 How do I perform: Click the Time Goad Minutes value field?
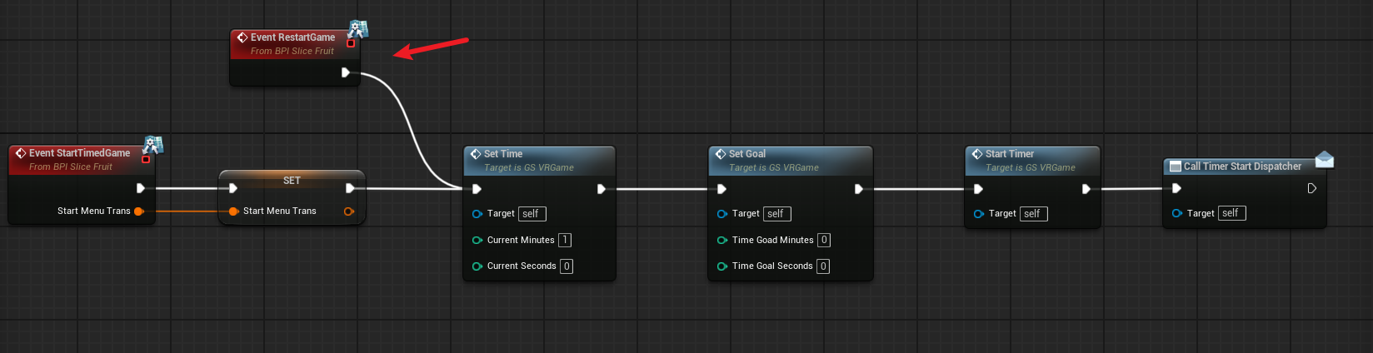[823, 240]
